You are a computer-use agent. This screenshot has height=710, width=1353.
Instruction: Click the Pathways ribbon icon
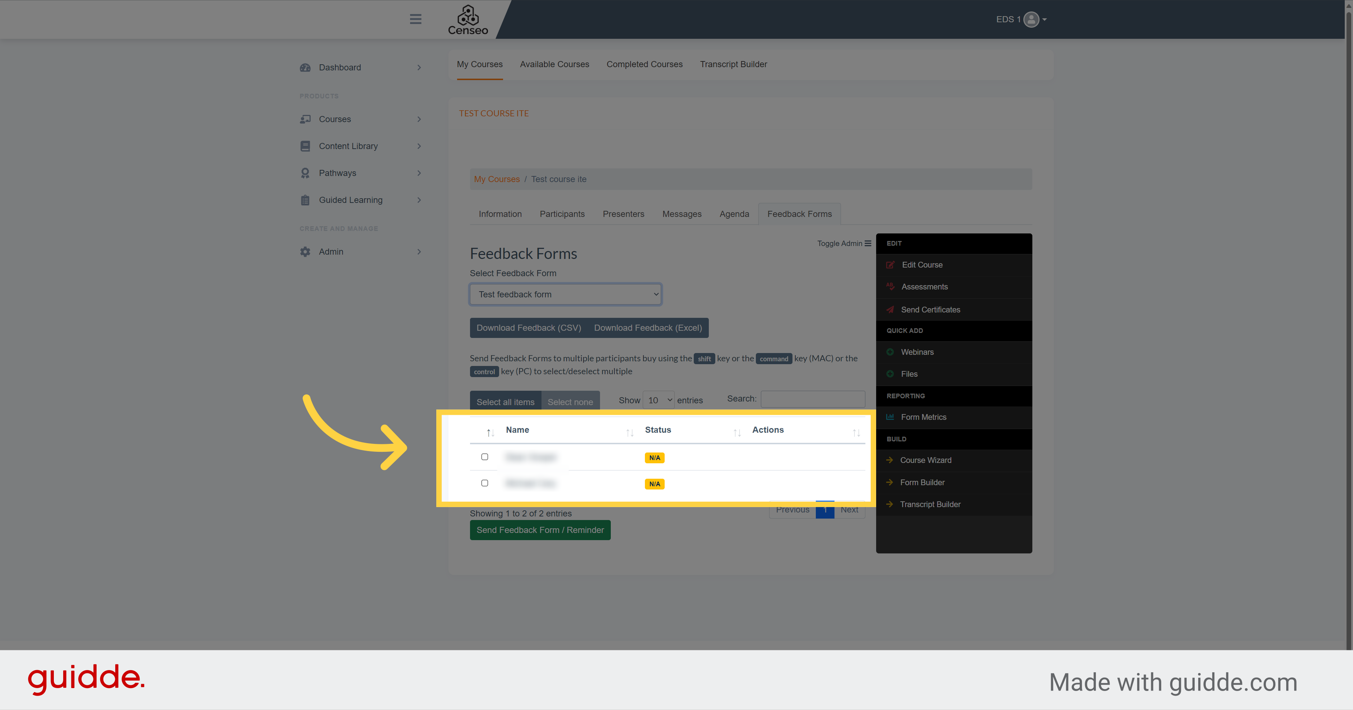coord(305,173)
